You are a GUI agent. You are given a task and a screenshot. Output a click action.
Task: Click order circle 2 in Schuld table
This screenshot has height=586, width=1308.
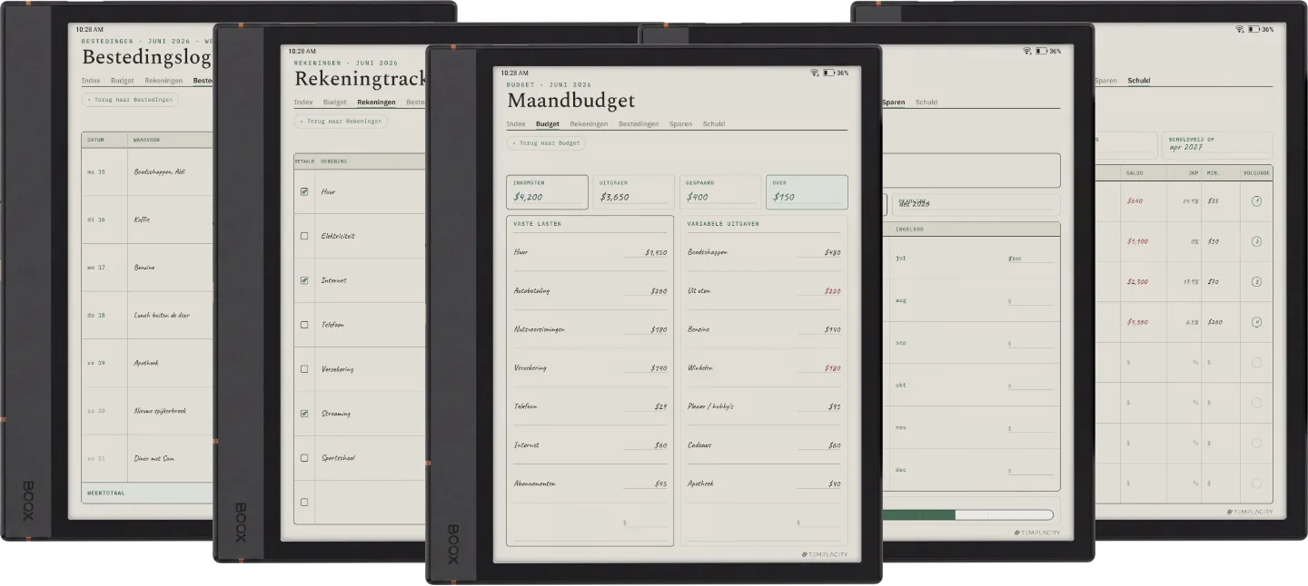pyautogui.click(x=1256, y=241)
